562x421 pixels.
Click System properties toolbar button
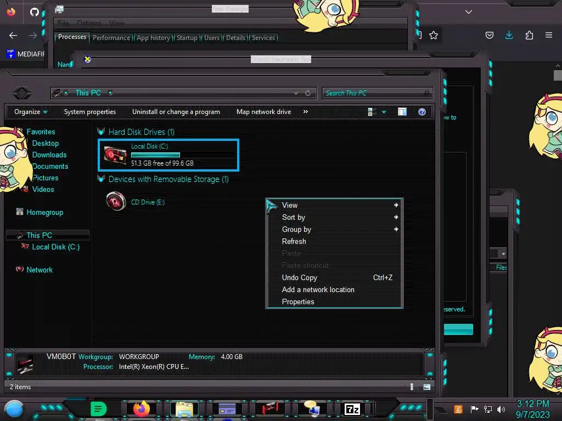(90, 112)
